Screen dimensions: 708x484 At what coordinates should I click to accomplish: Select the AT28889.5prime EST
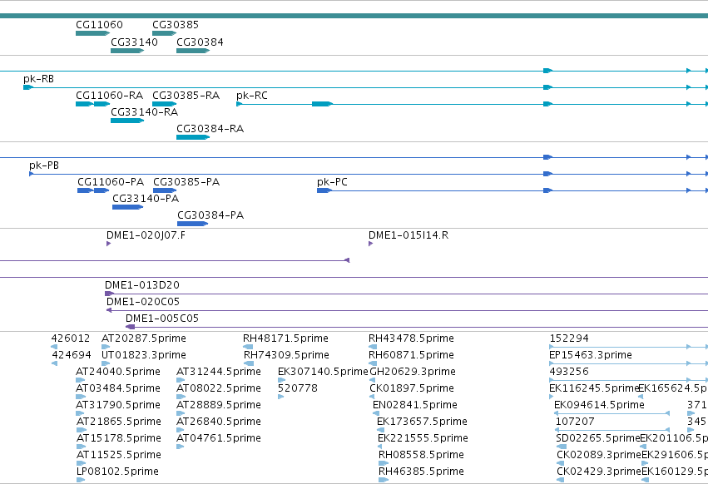click(x=219, y=405)
